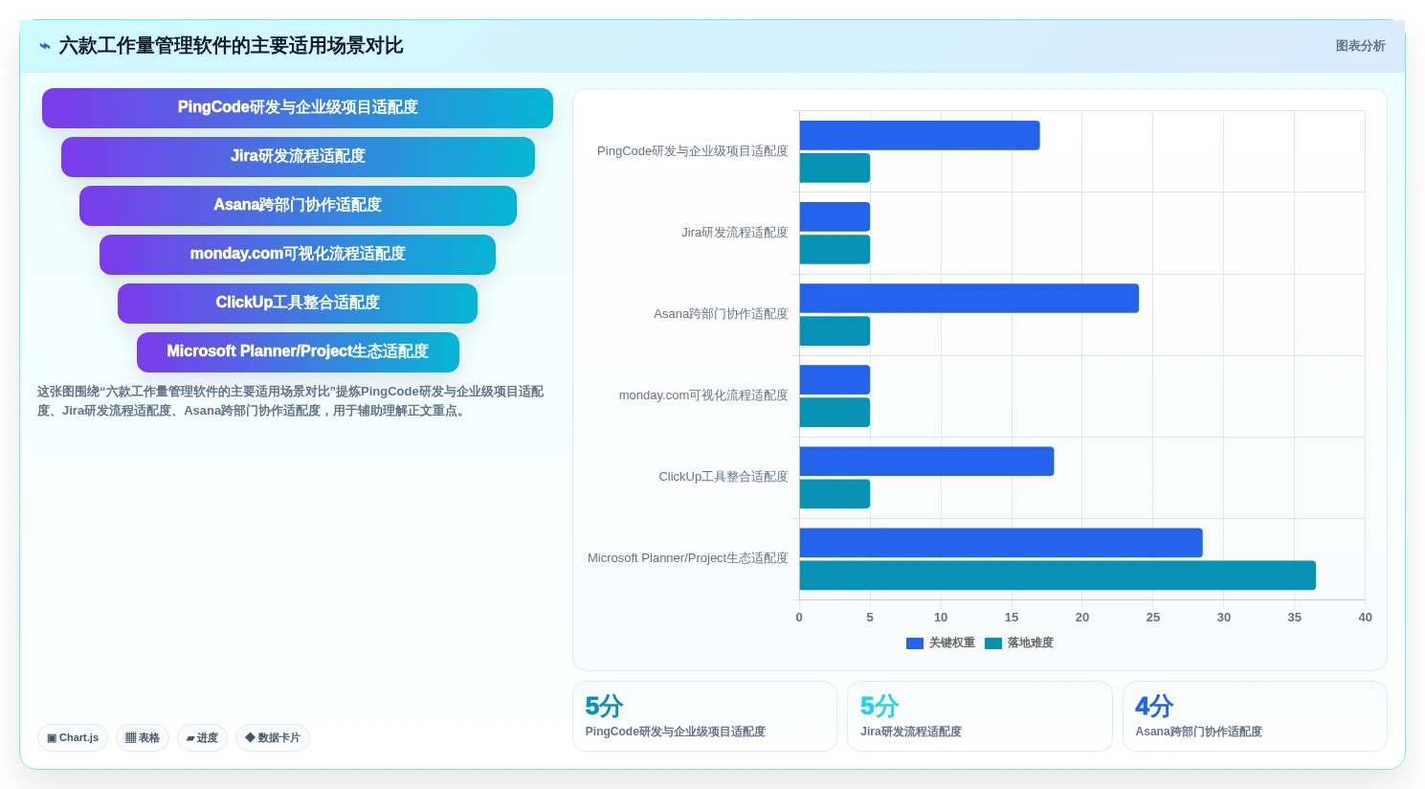Click the Jira研发流程适配度 chart axis label
Viewport: 1425px width, 789px height.
pyautogui.click(x=735, y=233)
